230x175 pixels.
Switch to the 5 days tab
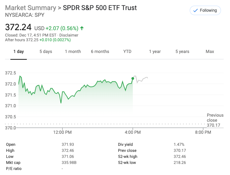click(46, 52)
